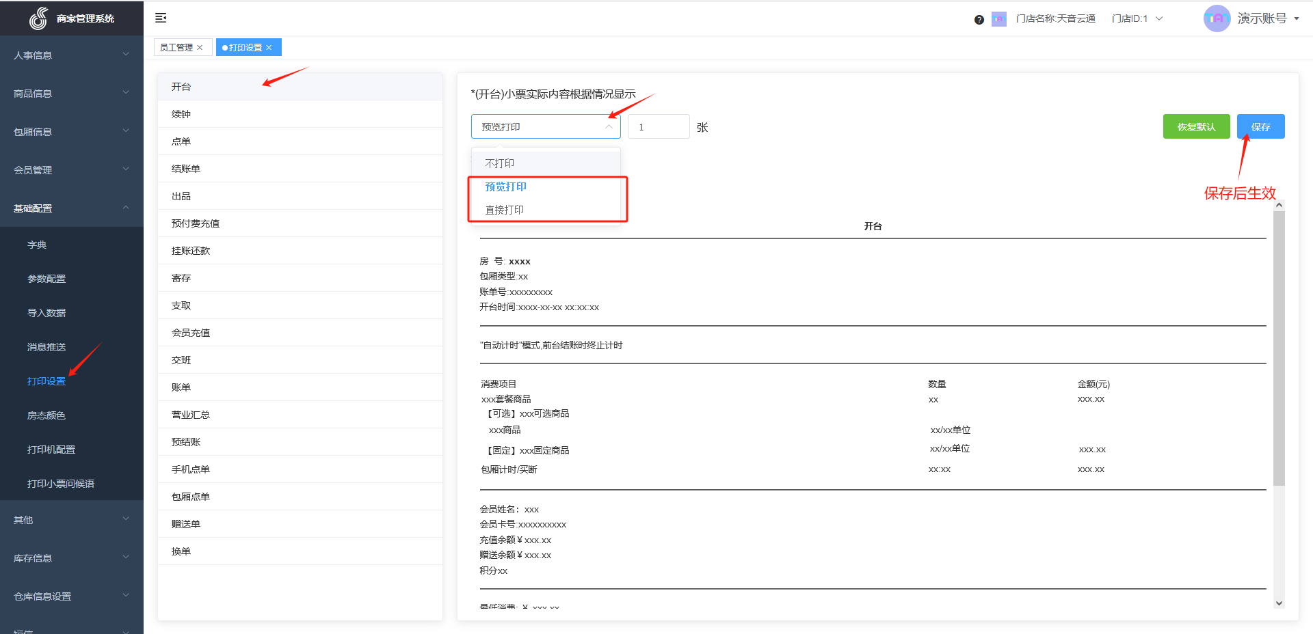Expand the 其他 sidebar menu
This screenshot has height=634, width=1313.
(72, 519)
